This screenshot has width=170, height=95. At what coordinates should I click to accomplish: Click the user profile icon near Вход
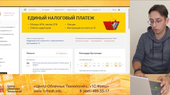coord(119,10)
